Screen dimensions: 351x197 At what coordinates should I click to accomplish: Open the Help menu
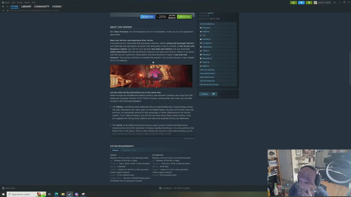coord(33,2)
